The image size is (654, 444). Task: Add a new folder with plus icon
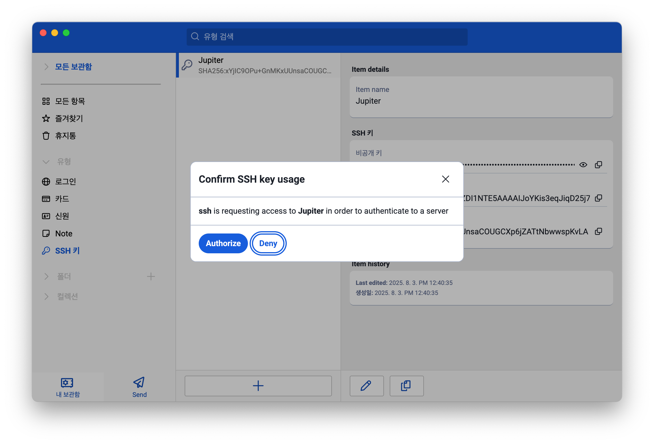[x=151, y=276]
